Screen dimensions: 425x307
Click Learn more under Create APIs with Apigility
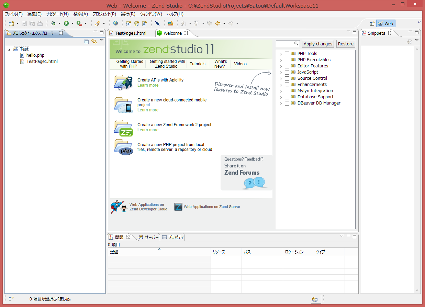pyautogui.click(x=148, y=85)
